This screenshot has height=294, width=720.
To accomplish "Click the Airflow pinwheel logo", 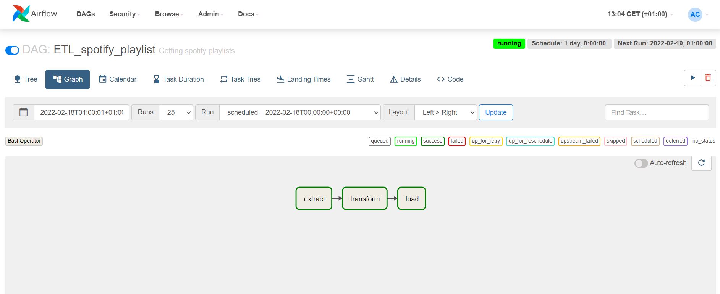I will tap(21, 14).
